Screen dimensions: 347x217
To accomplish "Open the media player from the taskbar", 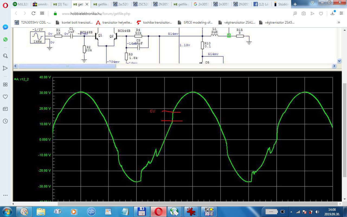I will tap(74, 211).
